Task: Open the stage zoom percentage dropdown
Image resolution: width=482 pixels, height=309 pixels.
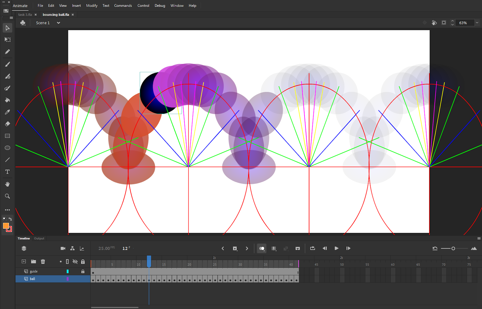Action: [477, 23]
